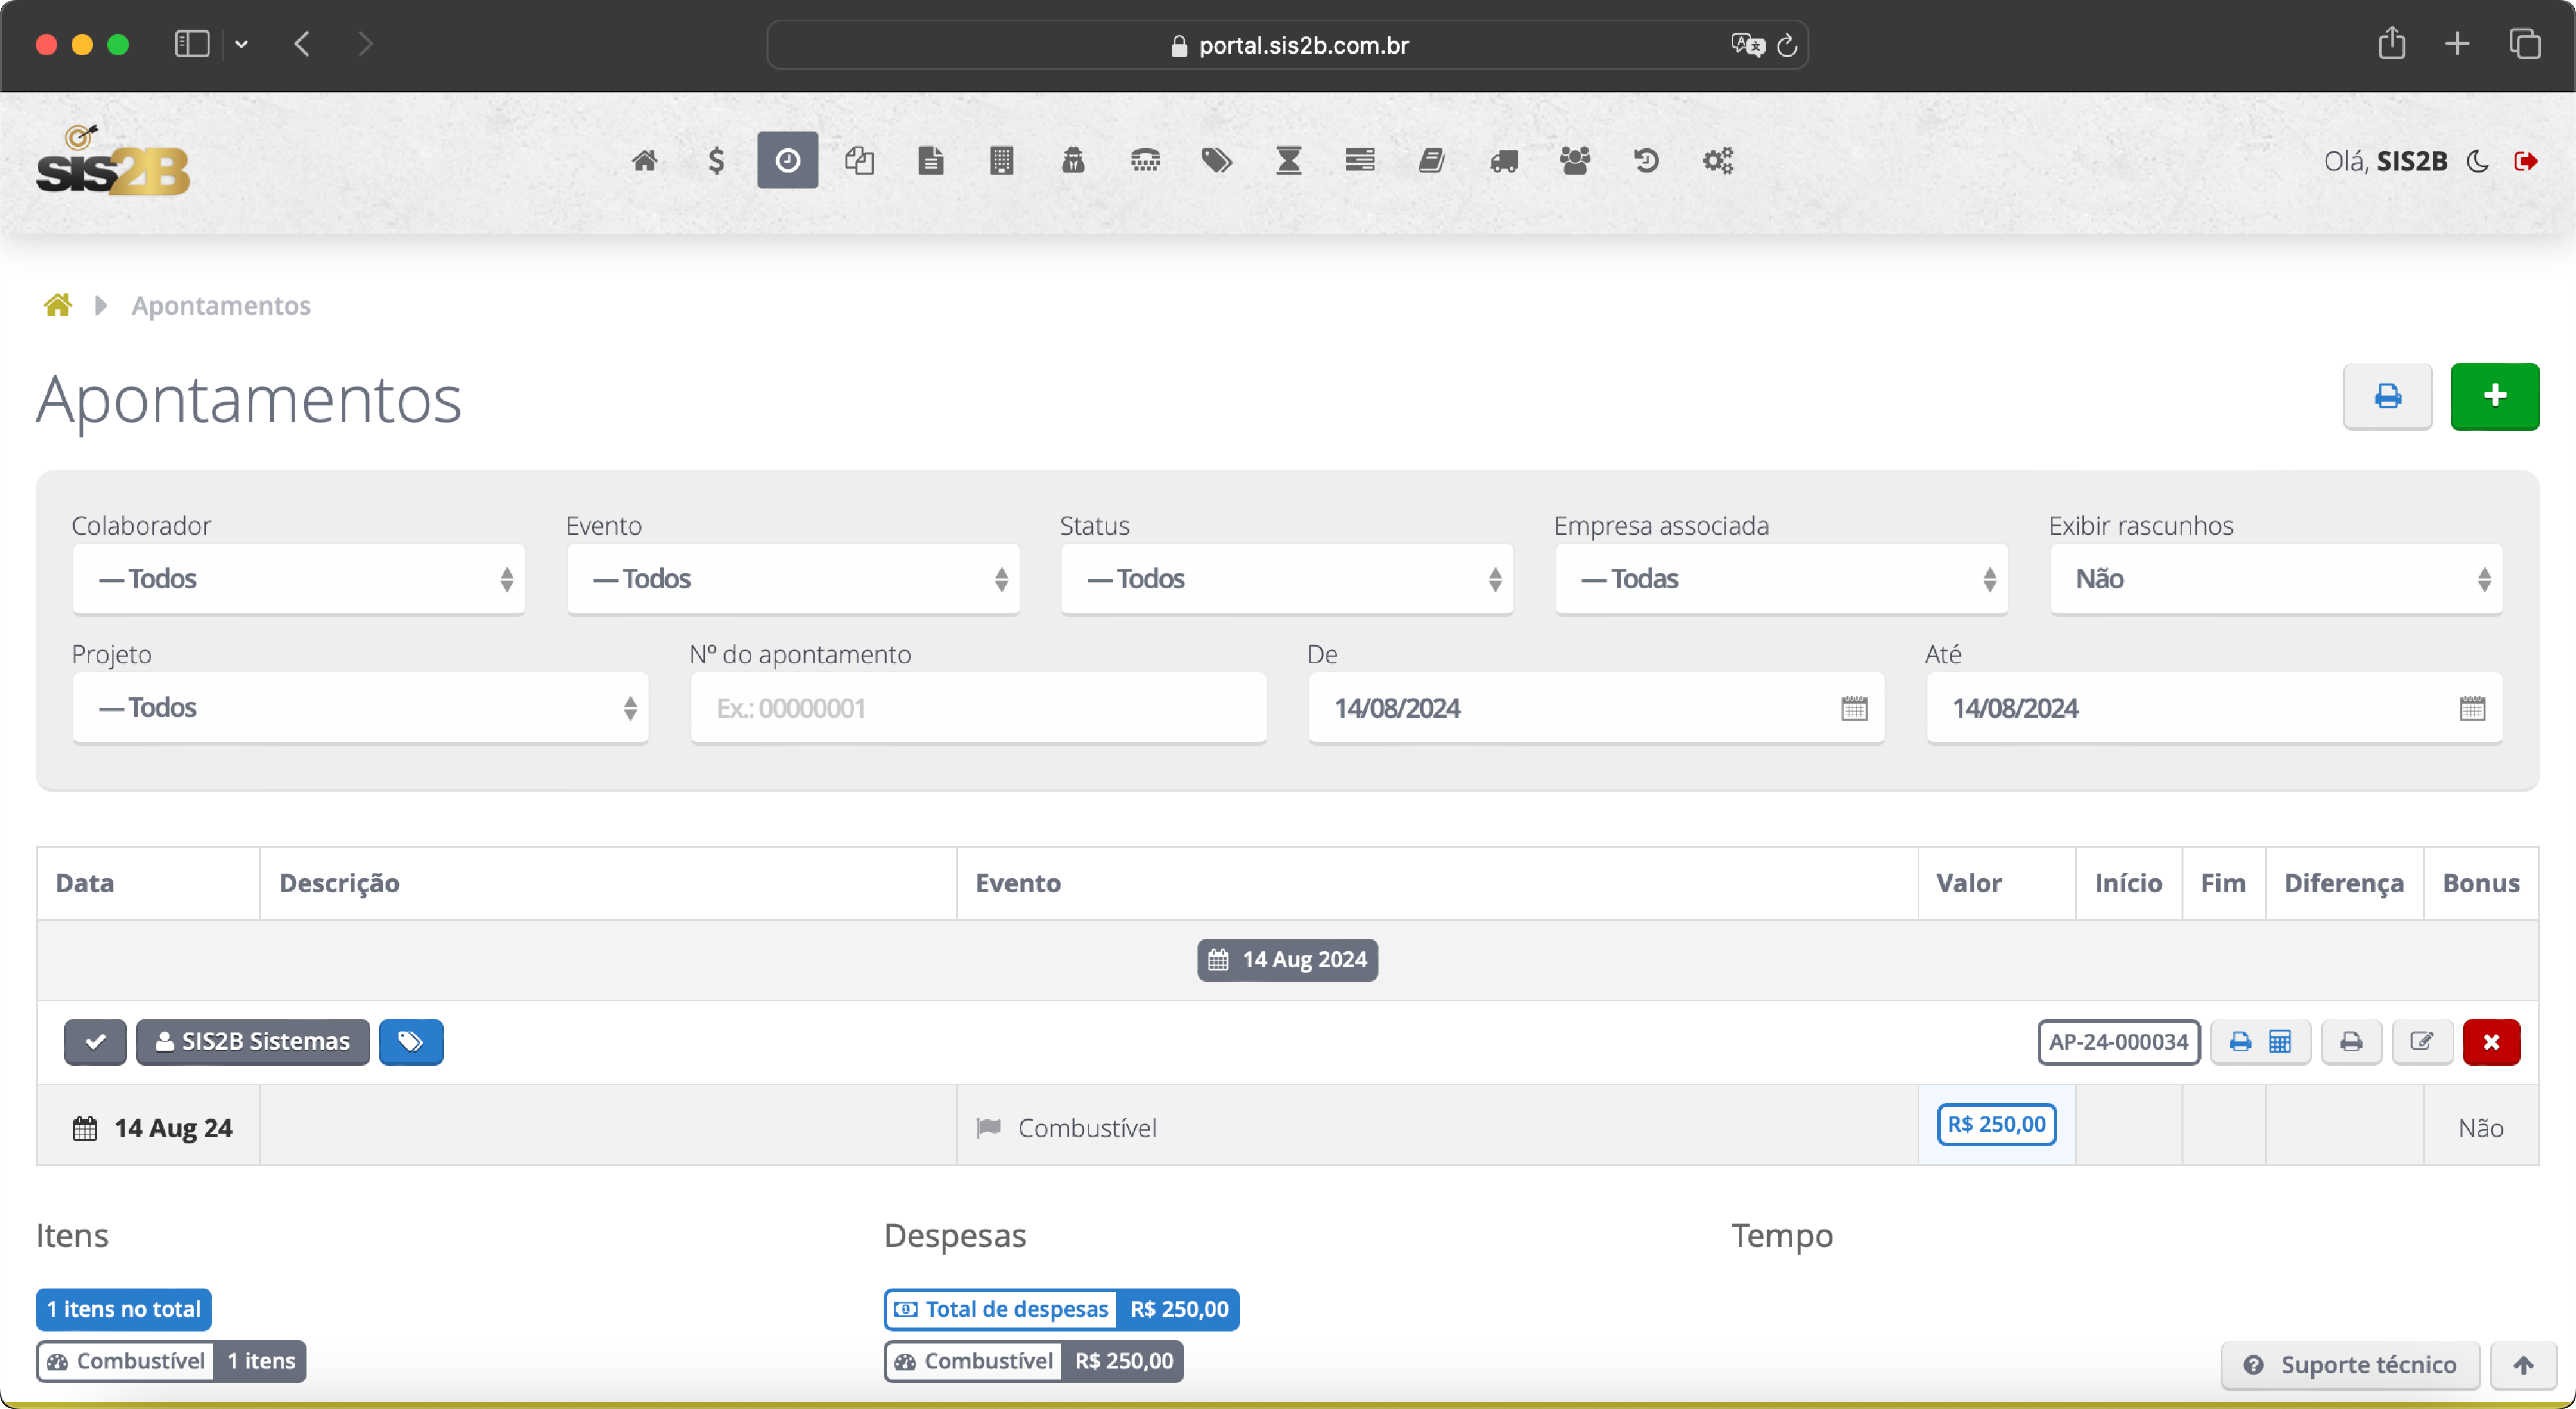Click the Apontamentos breadcrumb link
The image size is (2576, 1409).
pyautogui.click(x=221, y=305)
